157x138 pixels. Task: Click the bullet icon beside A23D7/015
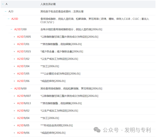click(x=14, y=52)
